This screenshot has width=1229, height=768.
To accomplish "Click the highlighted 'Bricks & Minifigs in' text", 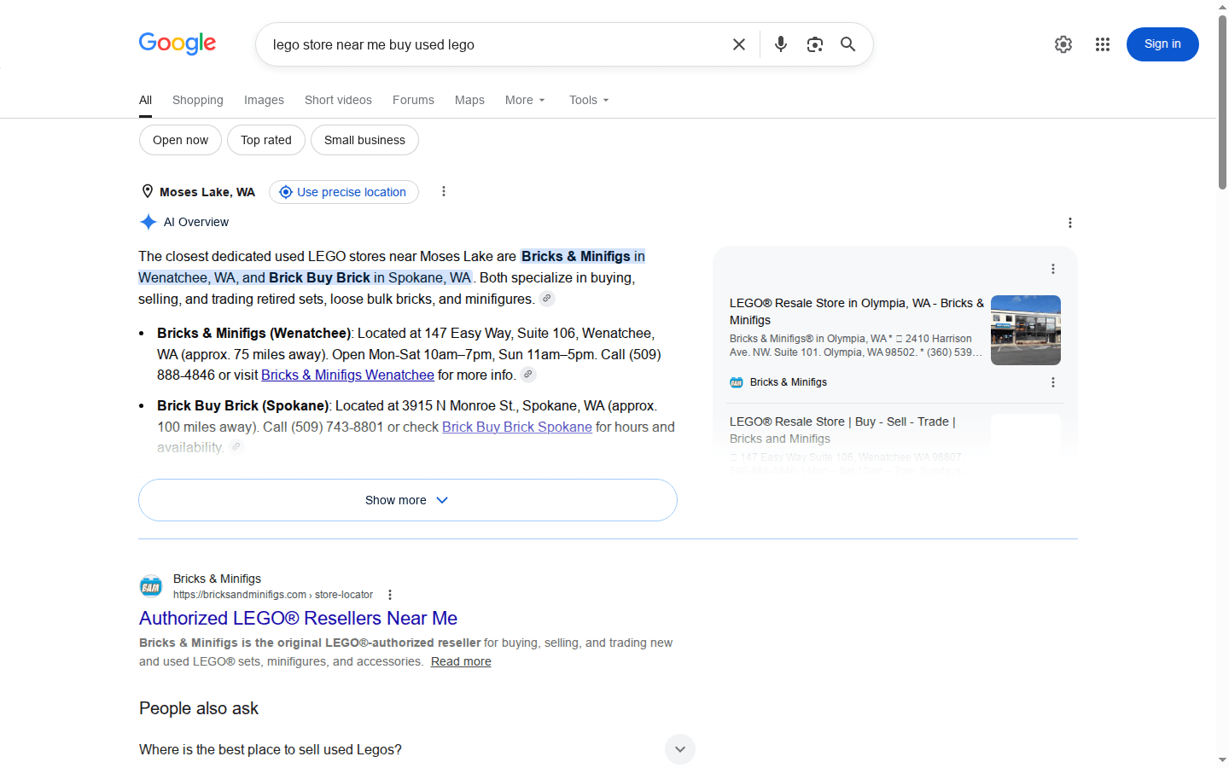I will [x=583, y=256].
